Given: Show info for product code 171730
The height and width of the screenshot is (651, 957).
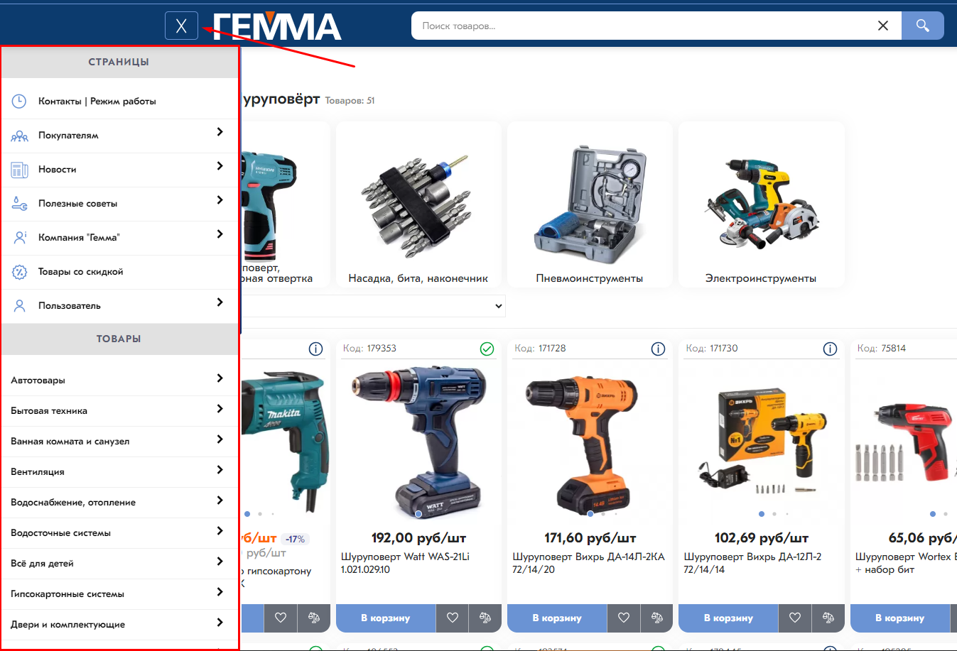Looking at the screenshot, I should tap(829, 349).
